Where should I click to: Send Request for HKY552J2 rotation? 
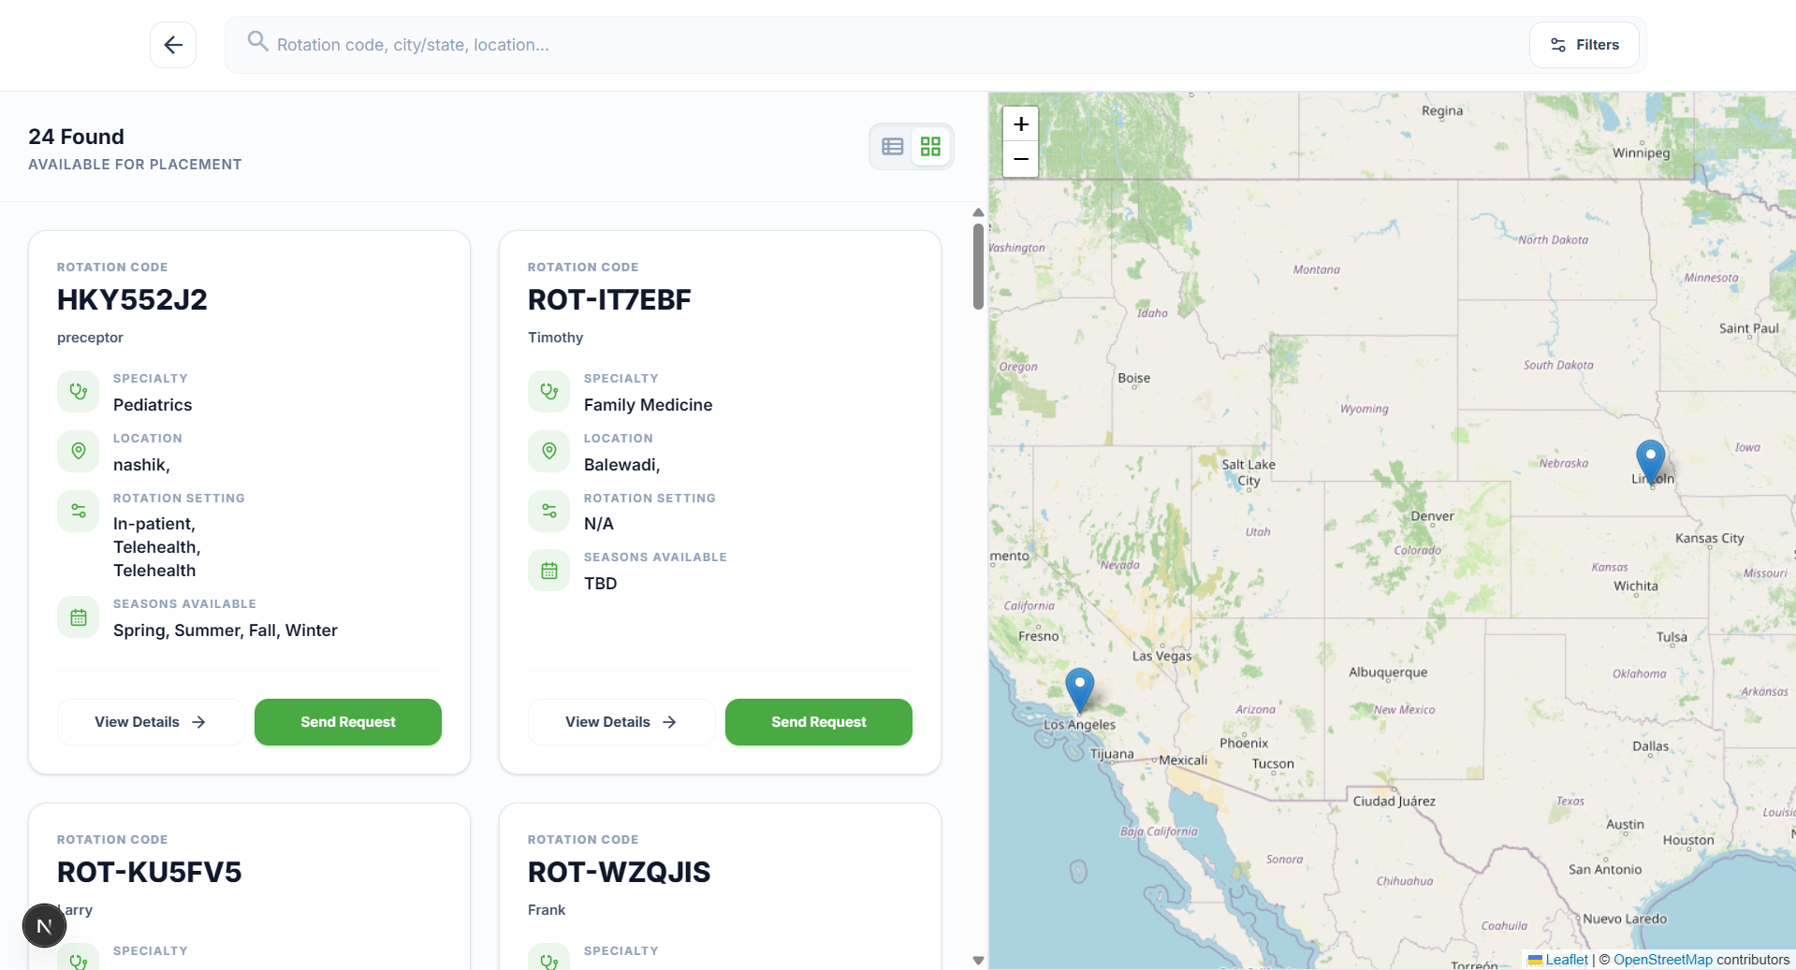click(x=348, y=722)
